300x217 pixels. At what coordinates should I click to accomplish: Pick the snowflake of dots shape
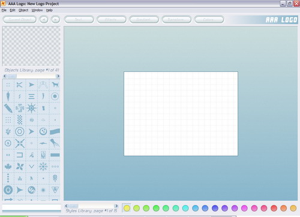(x=43, y=167)
